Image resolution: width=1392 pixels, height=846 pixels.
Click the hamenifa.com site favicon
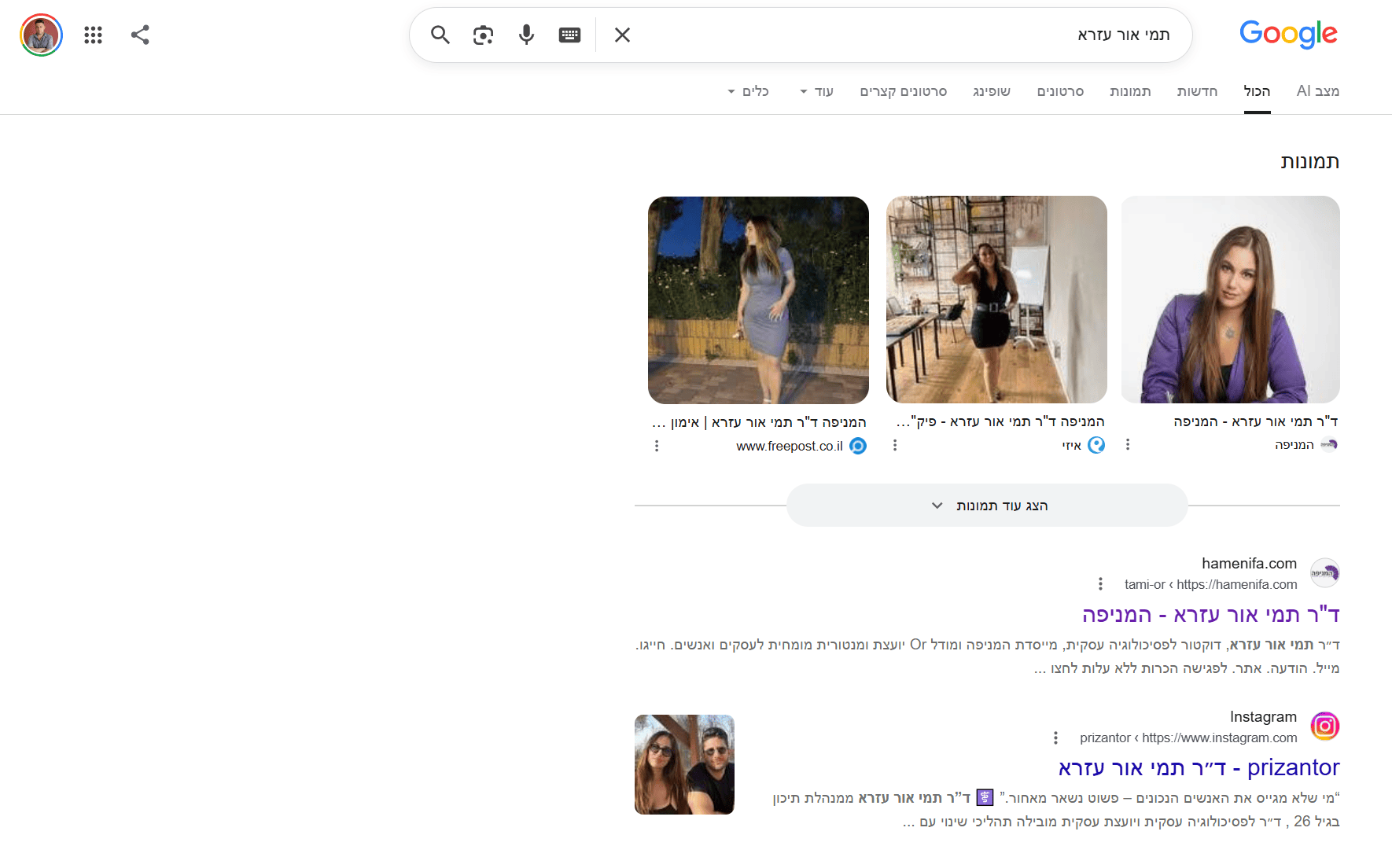[x=1325, y=573]
